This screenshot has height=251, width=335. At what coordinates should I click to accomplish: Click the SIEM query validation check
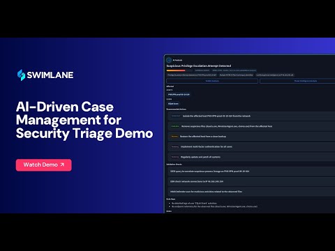click(x=251, y=172)
